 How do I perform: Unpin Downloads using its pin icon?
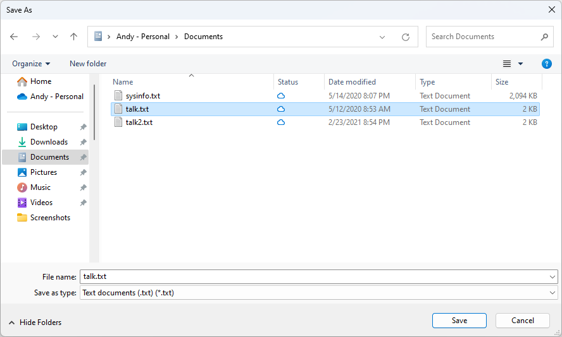click(83, 142)
